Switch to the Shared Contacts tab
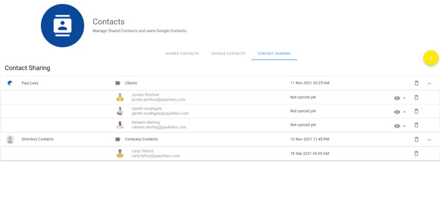 (x=182, y=54)
